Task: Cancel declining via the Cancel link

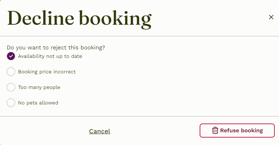Action: click(x=99, y=131)
